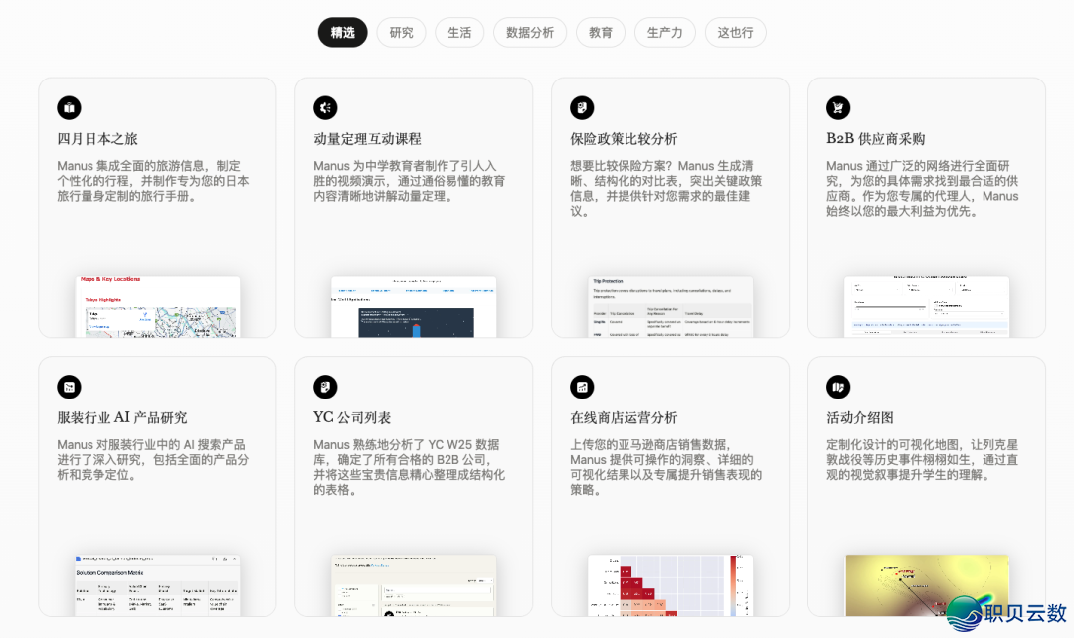Click the 在线商店运营分析 chart icon

click(x=582, y=387)
